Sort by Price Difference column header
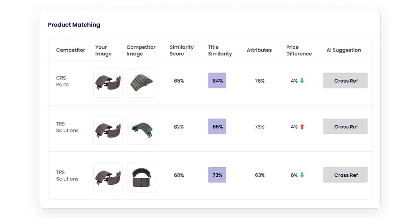Viewport: 418px width, 218px height. pyautogui.click(x=299, y=50)
